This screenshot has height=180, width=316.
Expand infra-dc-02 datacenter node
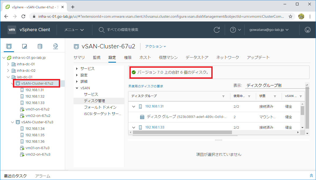pos(8,71)
